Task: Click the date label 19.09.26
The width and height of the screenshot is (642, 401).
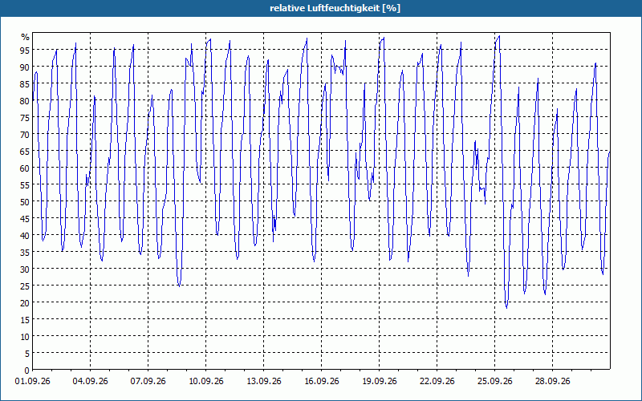Action: click(x=379, y=382)
